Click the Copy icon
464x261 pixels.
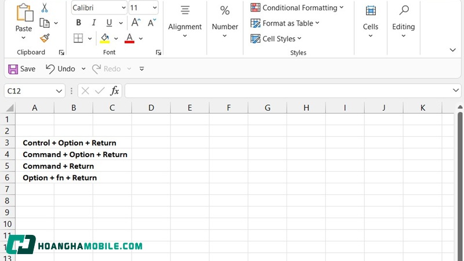45,23
